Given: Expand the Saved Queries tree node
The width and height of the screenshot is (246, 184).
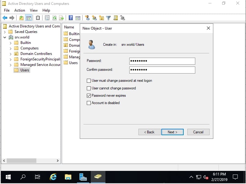Looking at the screenshot, I should click(x=5, y=32).
